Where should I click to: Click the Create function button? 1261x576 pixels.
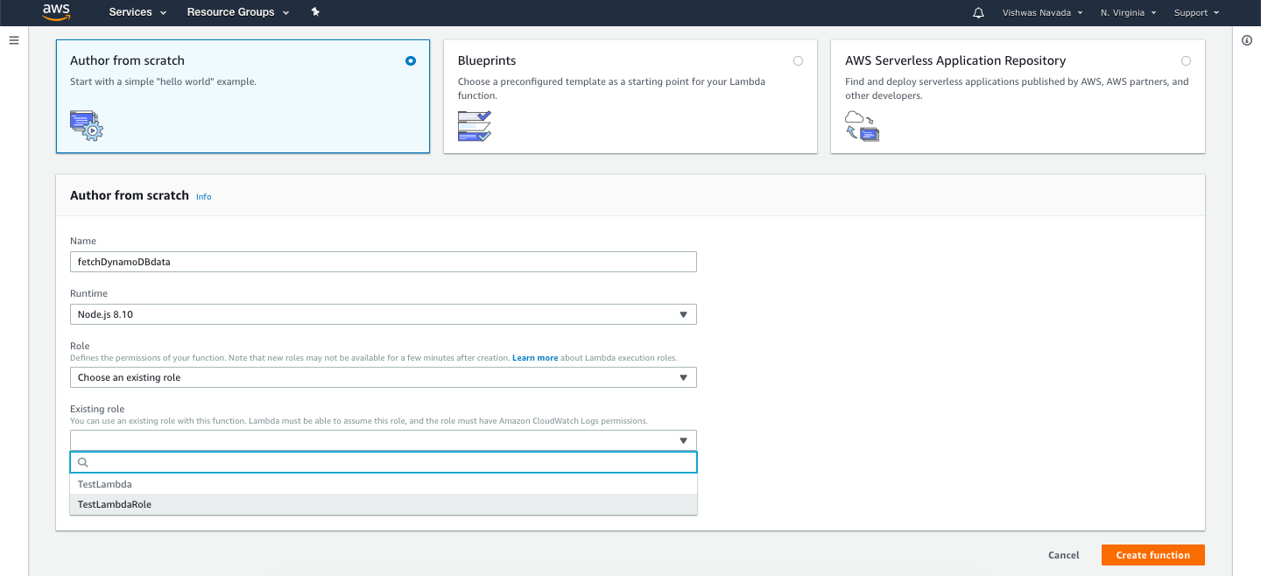[1152, 554]
